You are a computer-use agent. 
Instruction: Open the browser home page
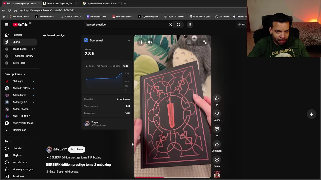tap(15, 10)
